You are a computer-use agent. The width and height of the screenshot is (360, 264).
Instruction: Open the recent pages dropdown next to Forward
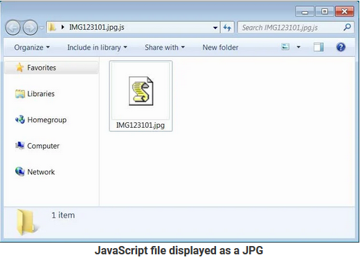click(x=42, y=28)
